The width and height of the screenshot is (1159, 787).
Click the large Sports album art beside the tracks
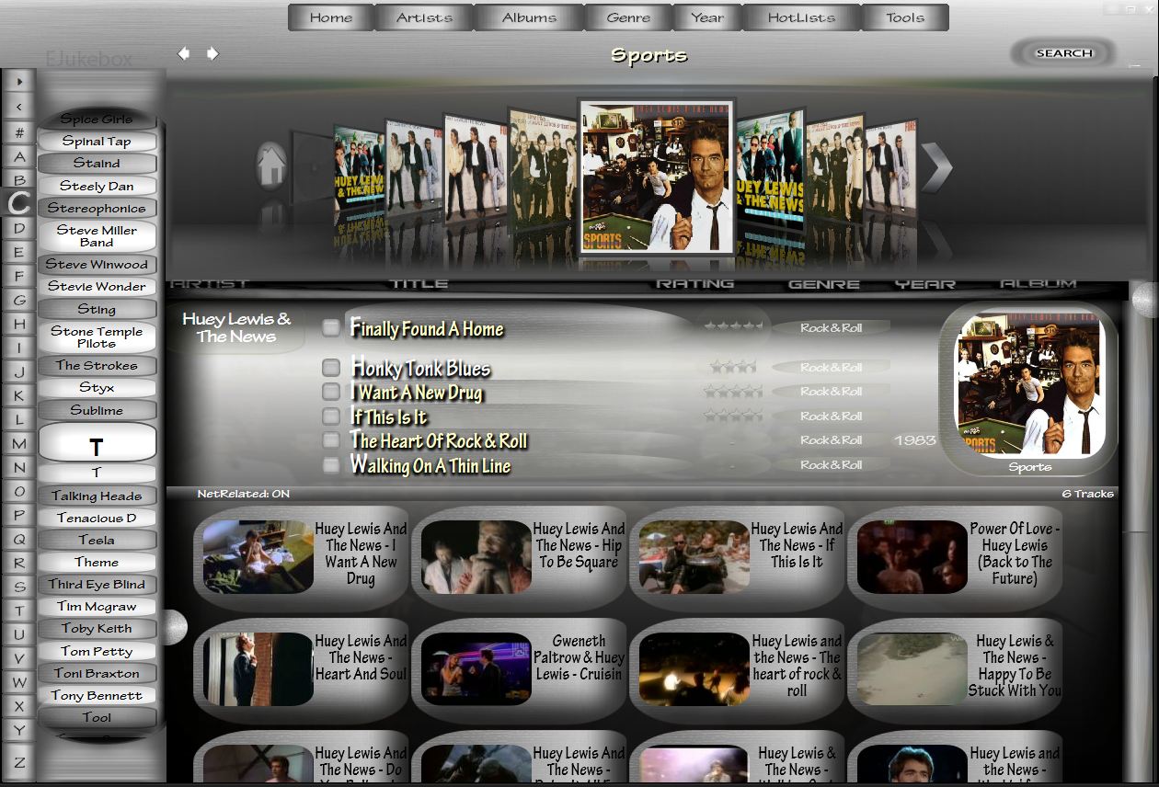[1029, 384]
